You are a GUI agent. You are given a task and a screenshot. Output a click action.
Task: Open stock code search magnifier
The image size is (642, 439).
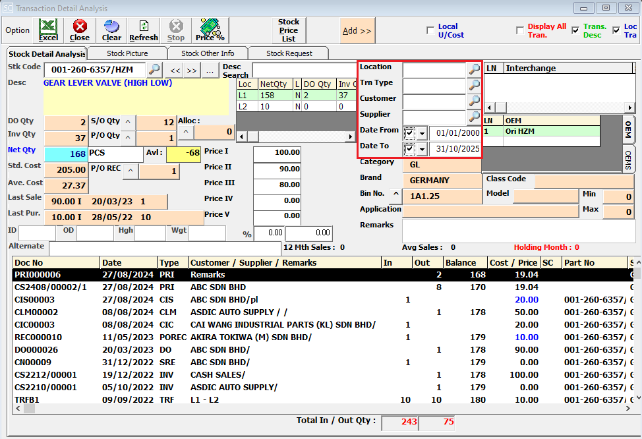click(154, 70)
